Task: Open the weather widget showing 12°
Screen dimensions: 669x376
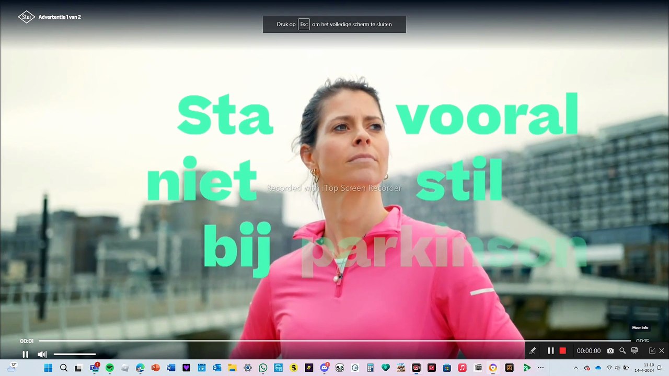Action: pos(11,367)
